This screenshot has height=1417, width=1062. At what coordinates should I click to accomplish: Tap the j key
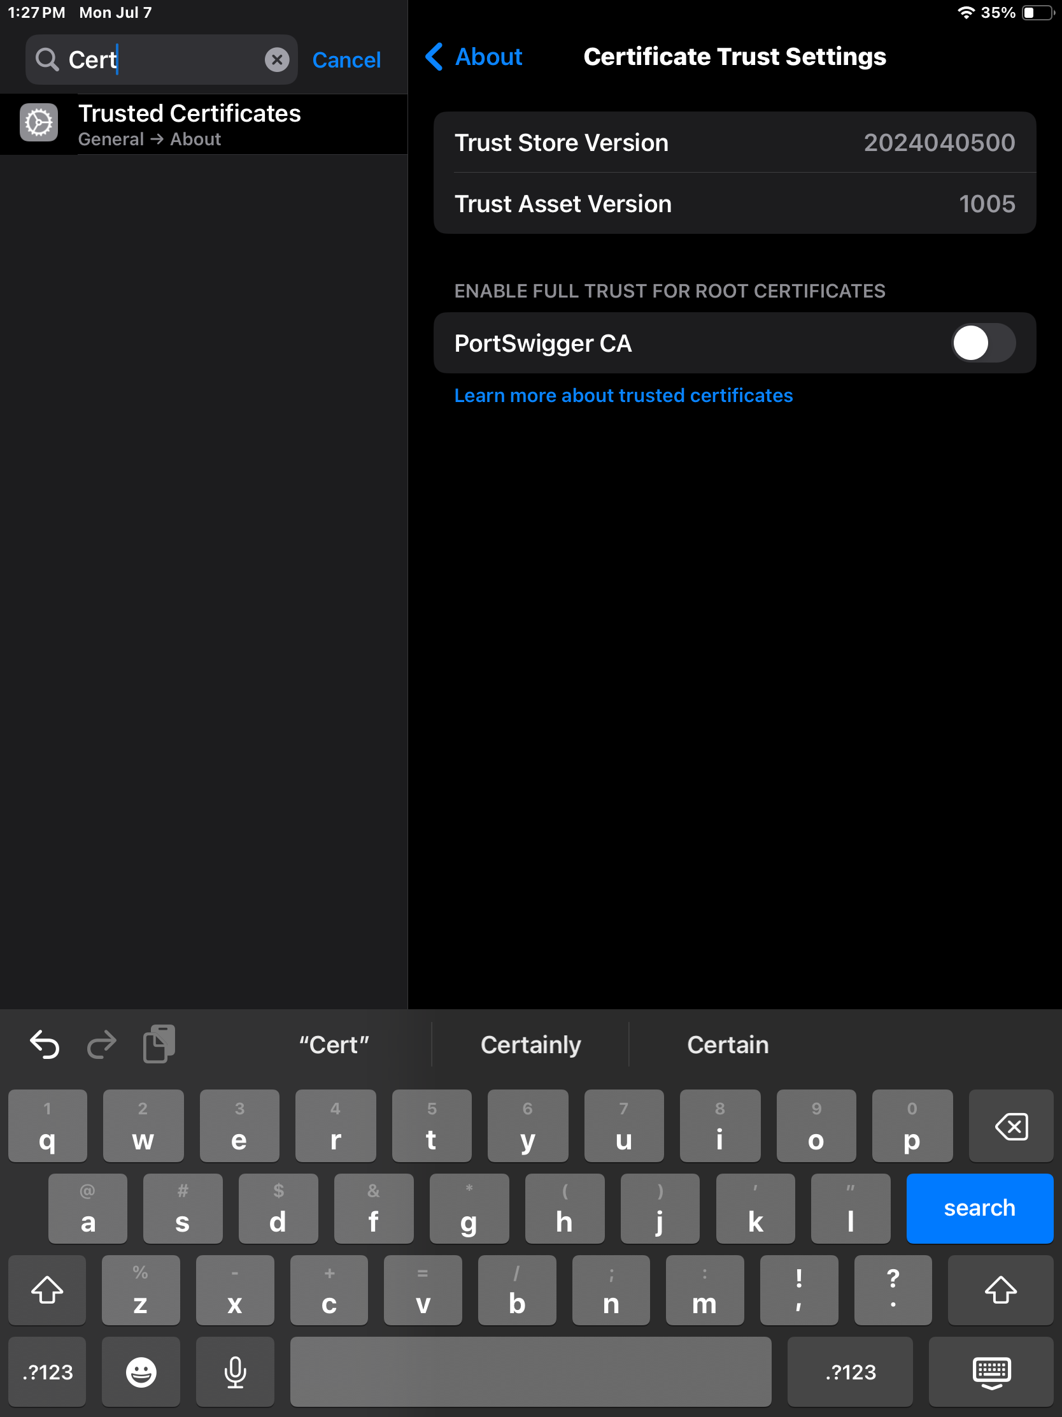click(660, 1208)
